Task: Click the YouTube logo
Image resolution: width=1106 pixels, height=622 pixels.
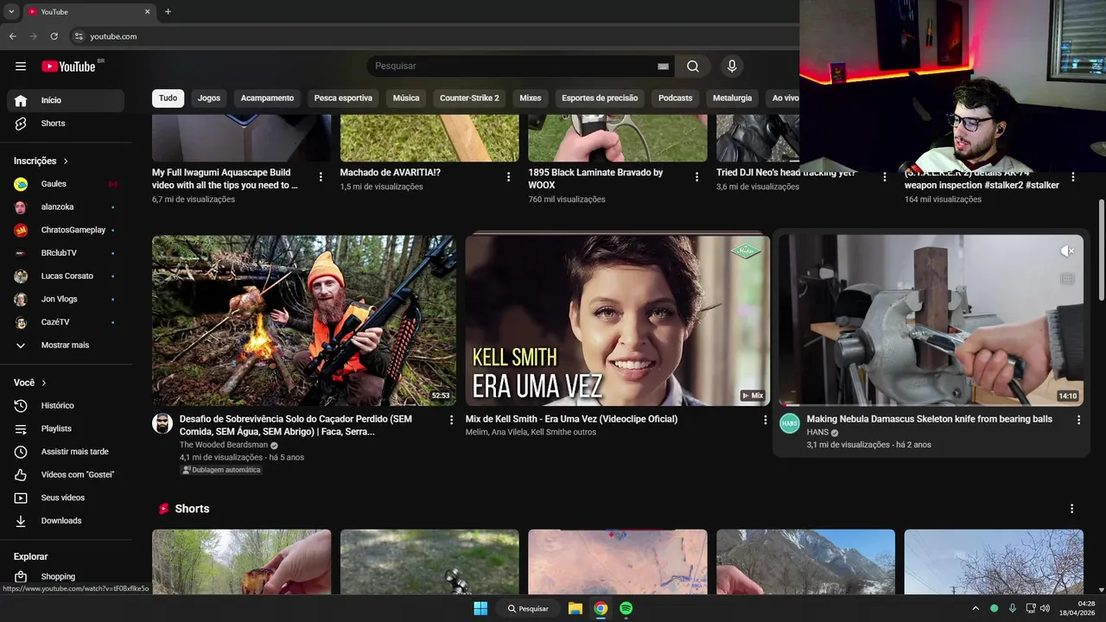Action: pos(68,67)
